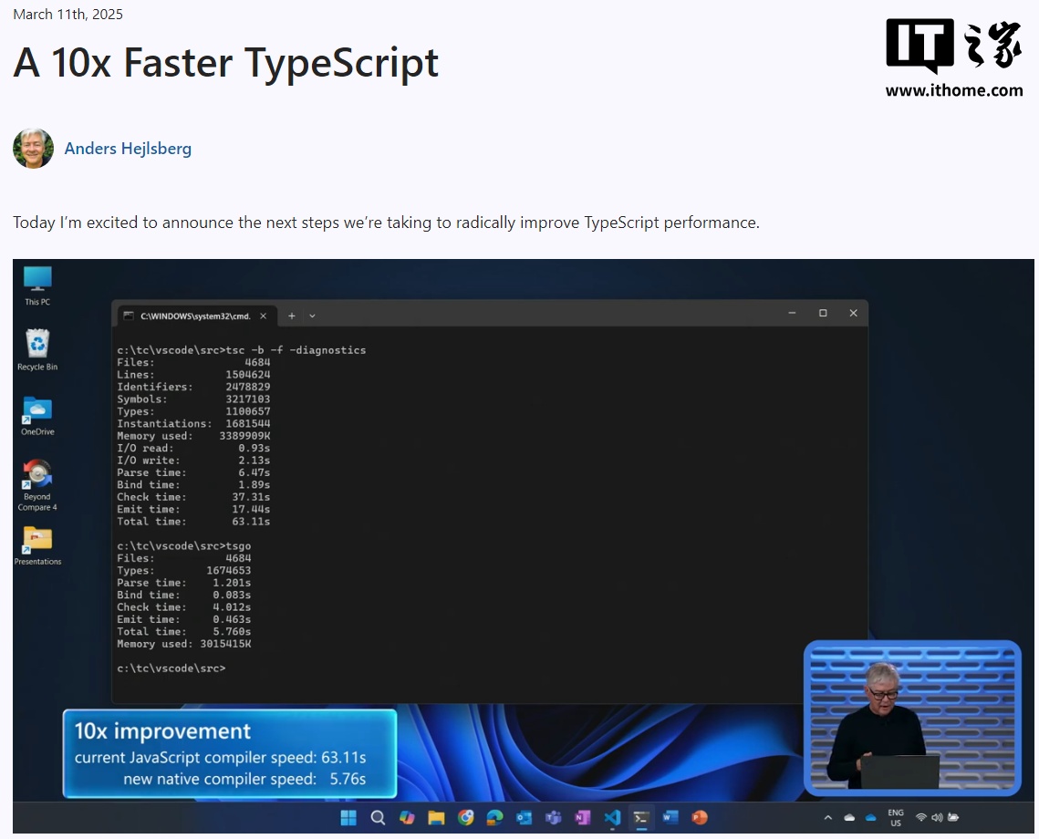The height and width of the screenshot is (839, 1039).
Task: Expand the hidden system tray icons chevron
Action: pos(828,818)
